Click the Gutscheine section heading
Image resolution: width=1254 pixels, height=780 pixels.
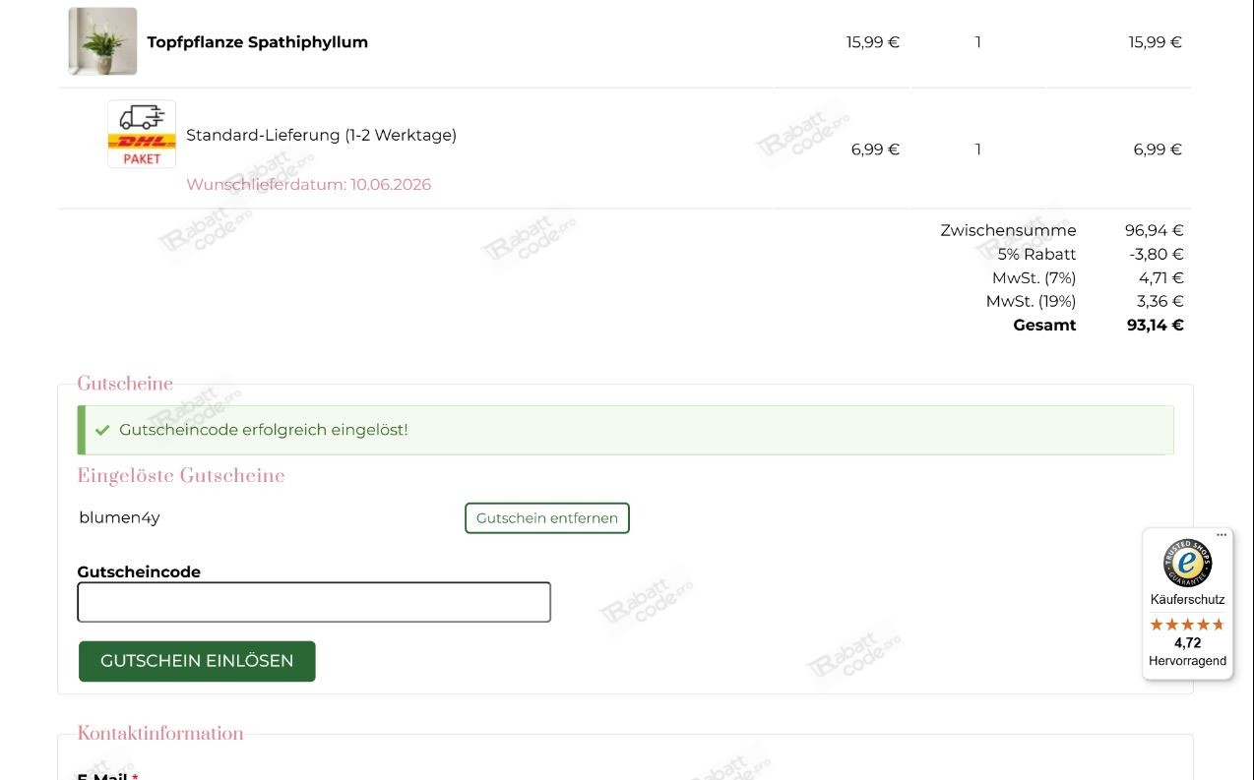125,384
